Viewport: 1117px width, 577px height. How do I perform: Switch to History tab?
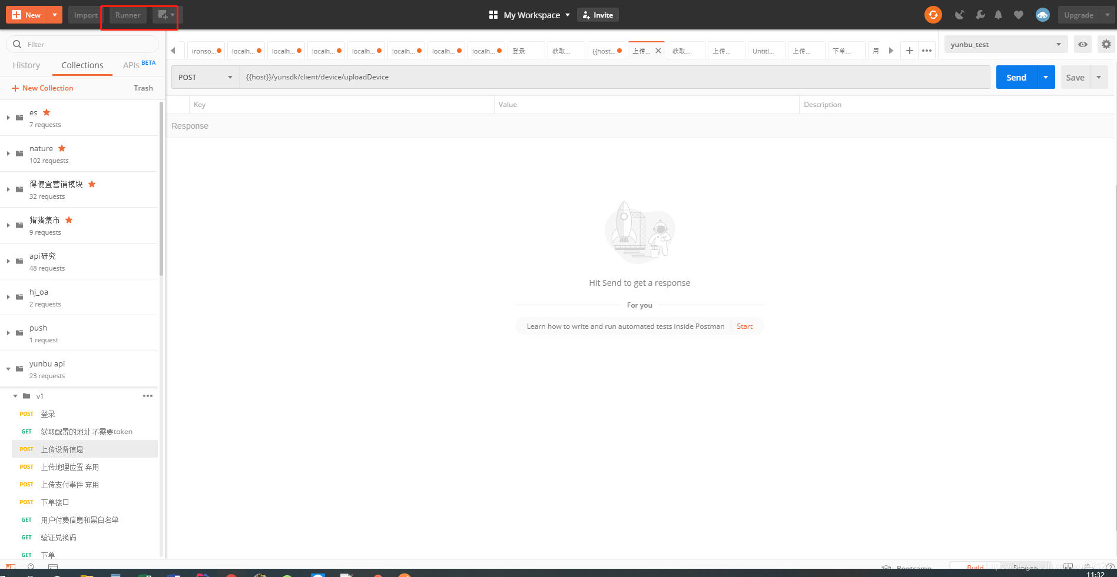[x=26, y=65]
